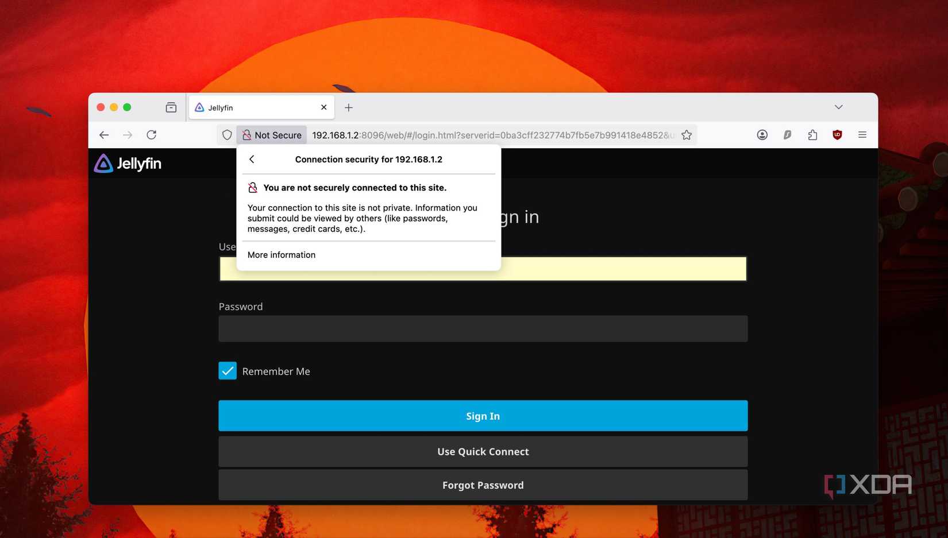This screenshot has height=538, width=948.
Task: Navigate back with the back arrow
Action: 104,135
